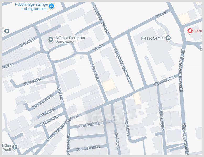
Task: Click the Pubblimage shopping bag icon
Action: coord(52,6)
